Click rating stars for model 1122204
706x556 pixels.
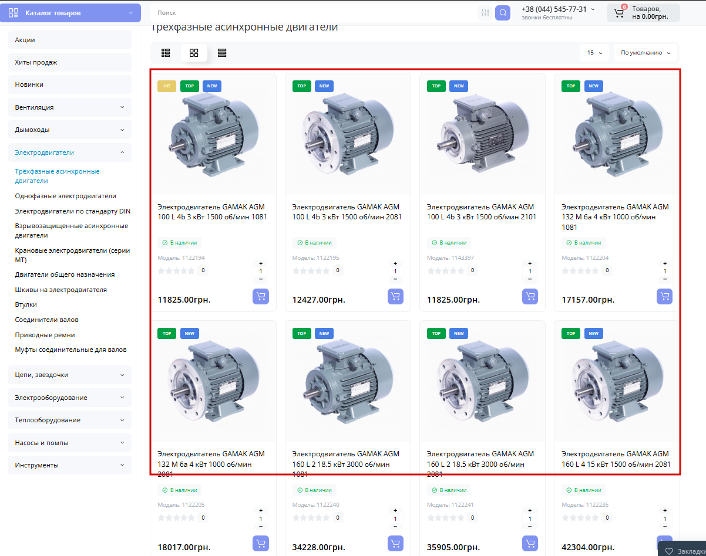[580, 271]
